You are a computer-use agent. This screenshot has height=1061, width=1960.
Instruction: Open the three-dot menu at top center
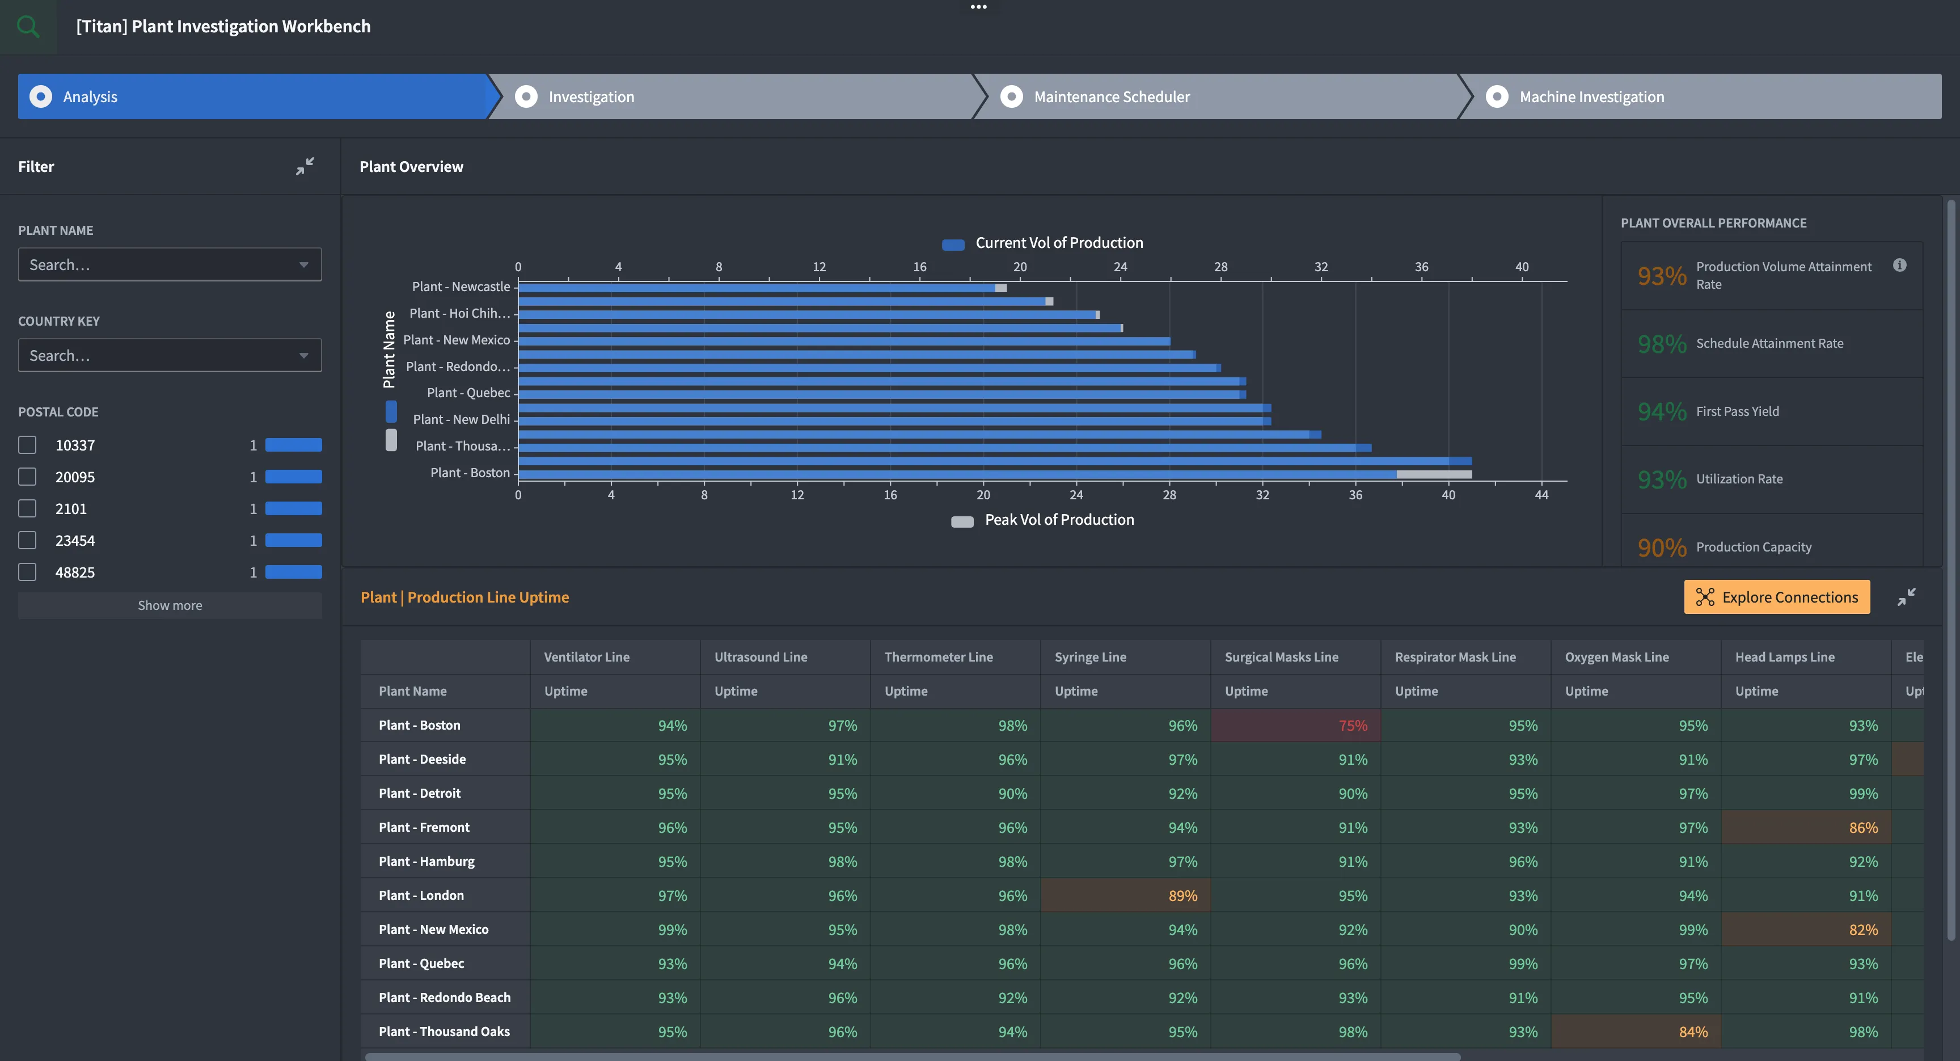(x=978, y=7)
